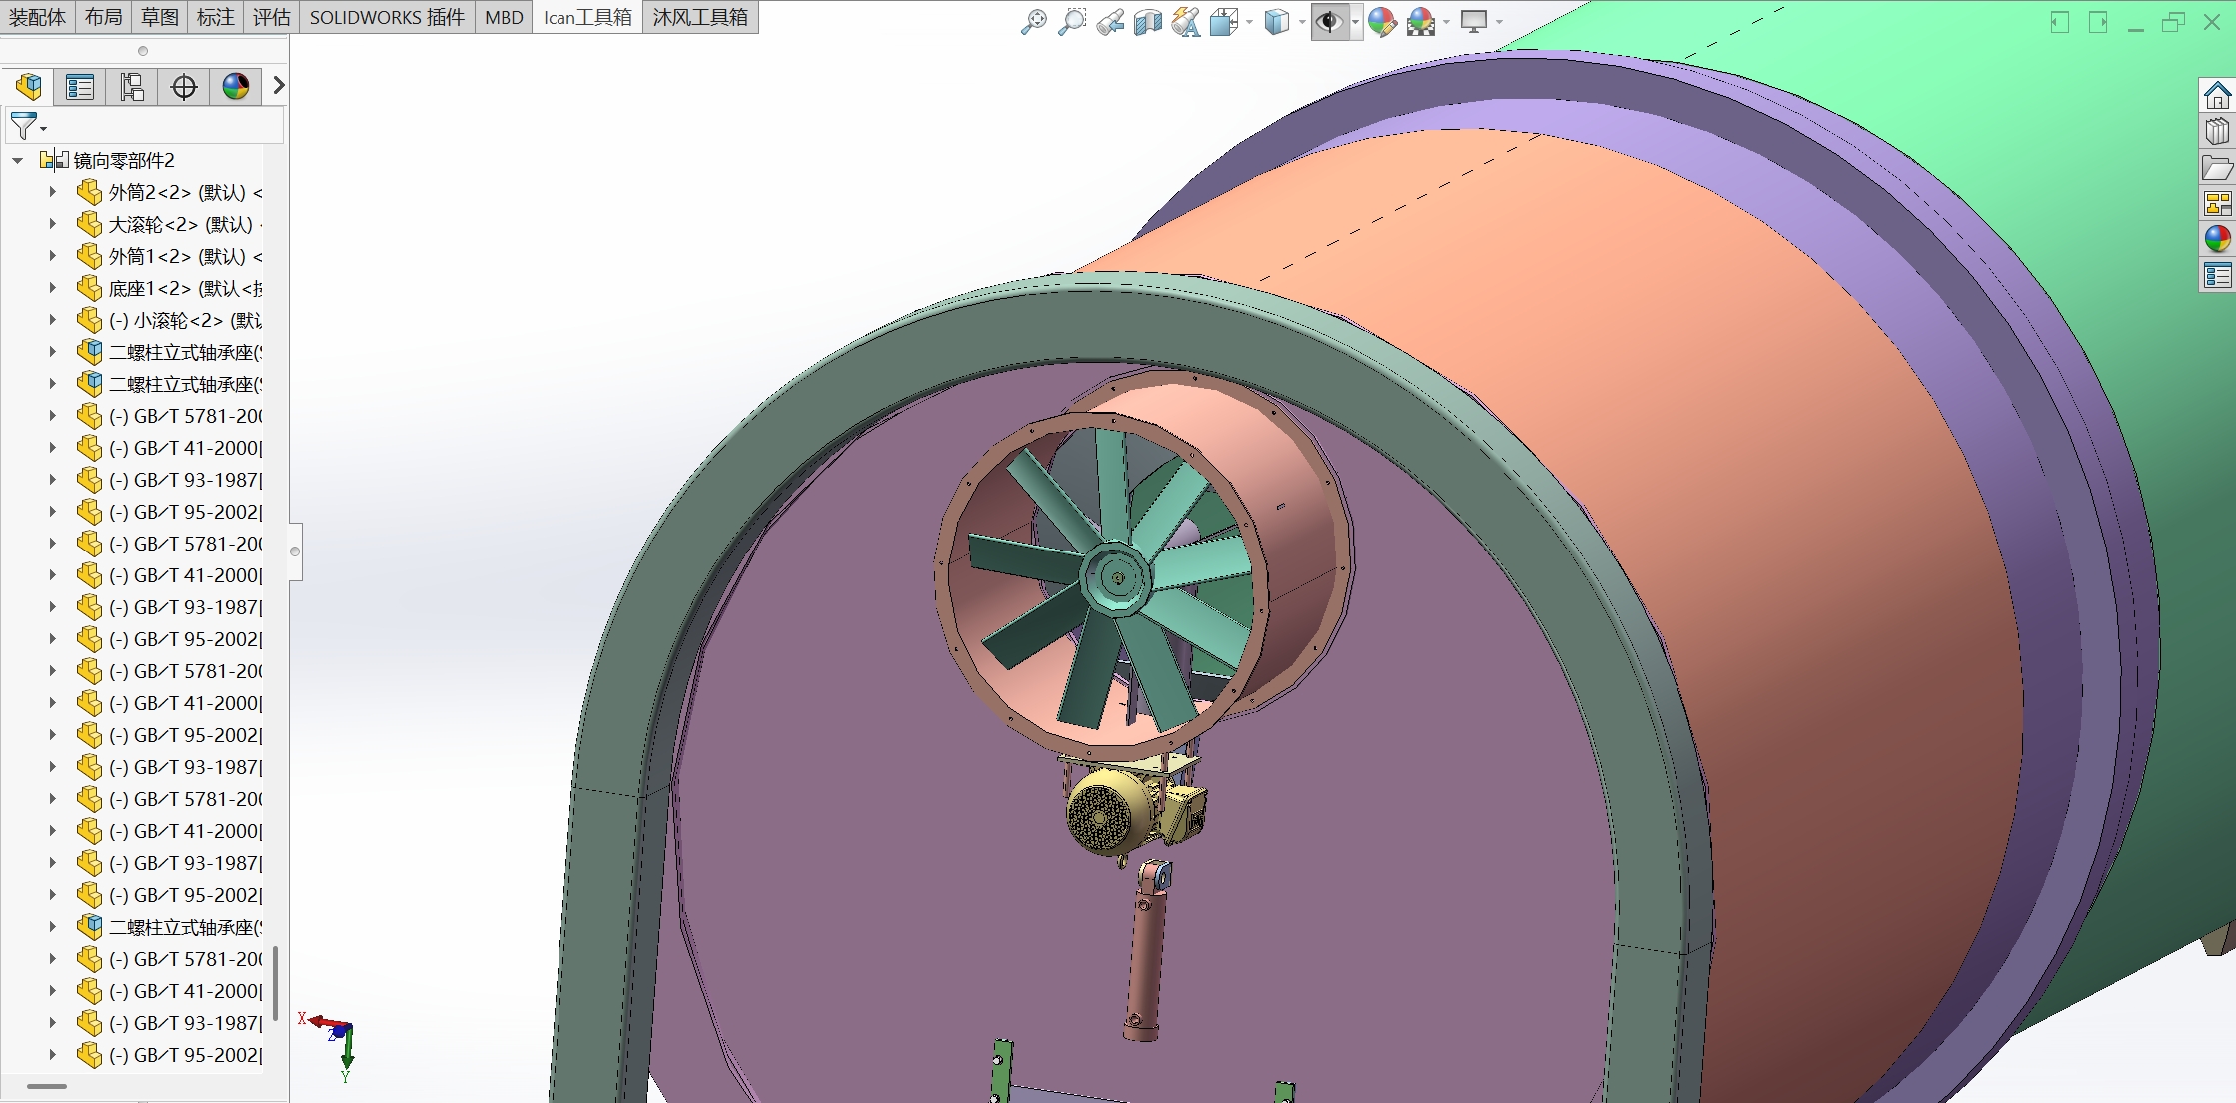Open the DimXpertManager crosshair tab

(184, 87)
